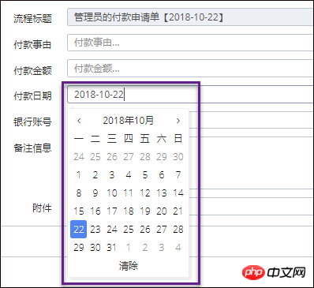Viewport: 314px width, 288px height.
Task: Click the 付款金额 label
Action: 32,70
